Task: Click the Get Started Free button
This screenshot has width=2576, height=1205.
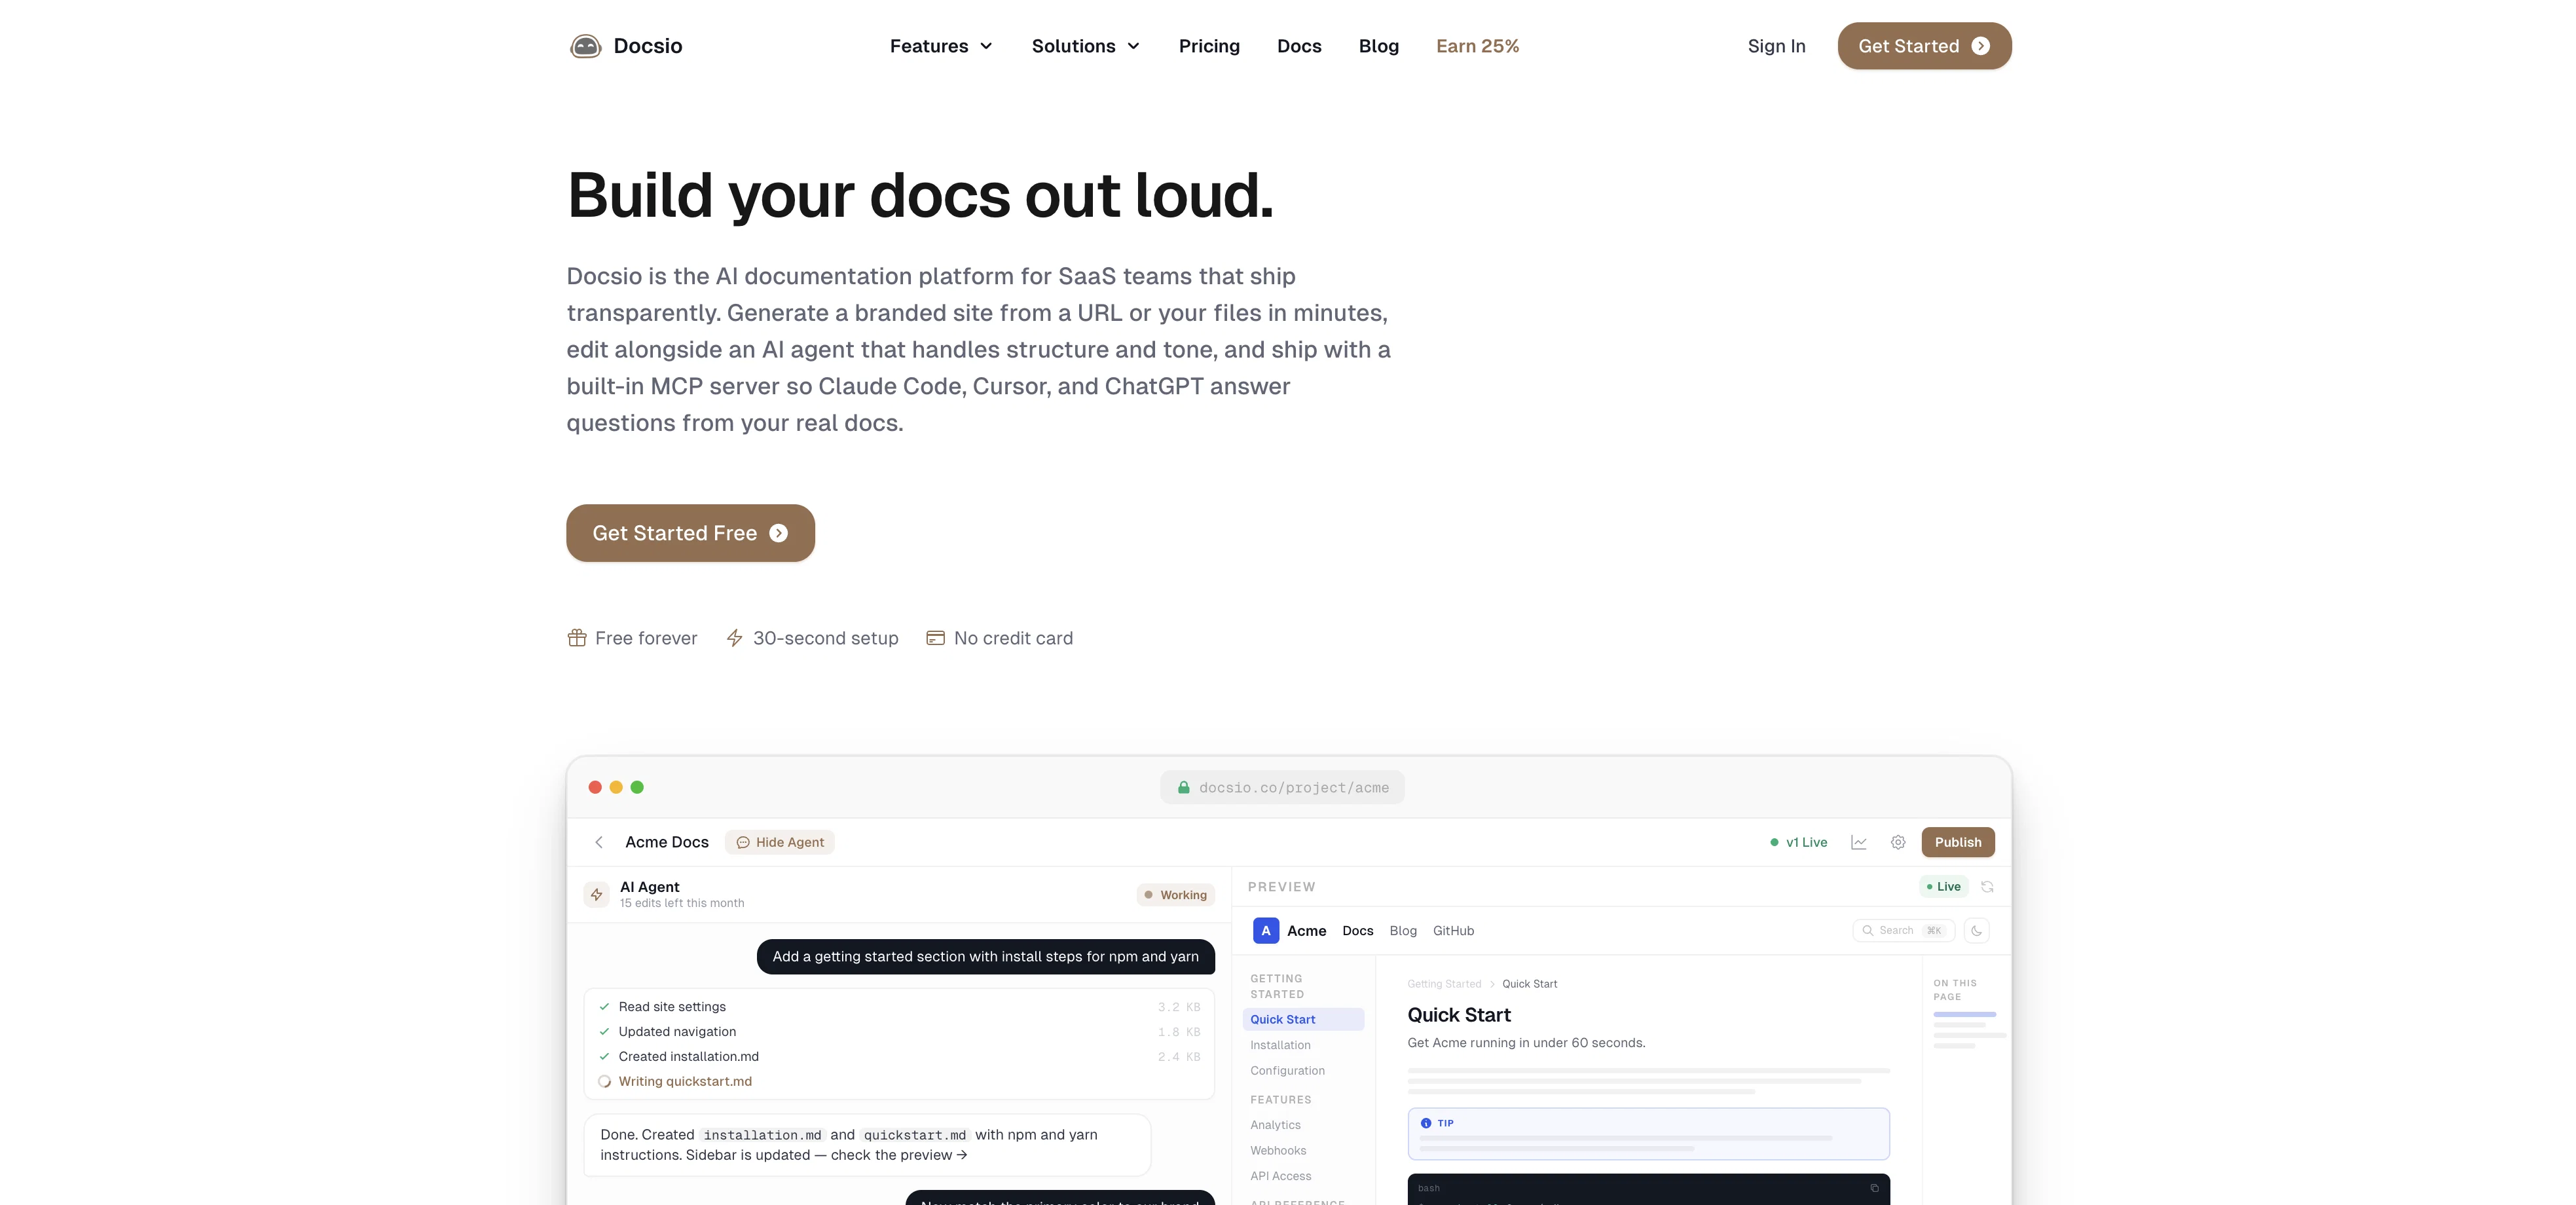Action: [x=690, y=533]
